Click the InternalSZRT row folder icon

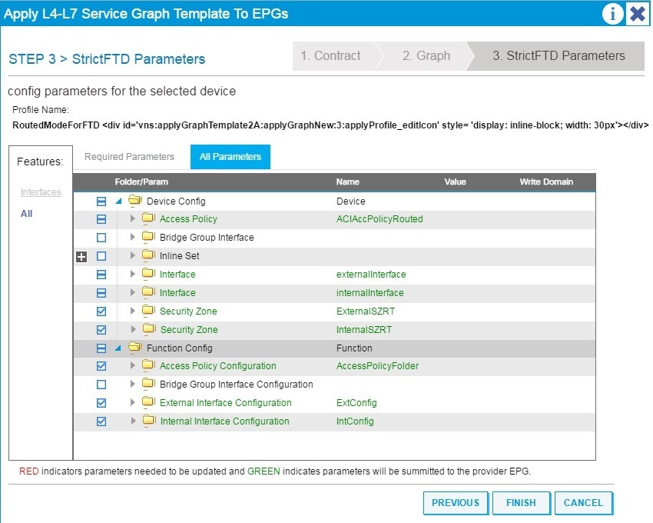point(149,328)
